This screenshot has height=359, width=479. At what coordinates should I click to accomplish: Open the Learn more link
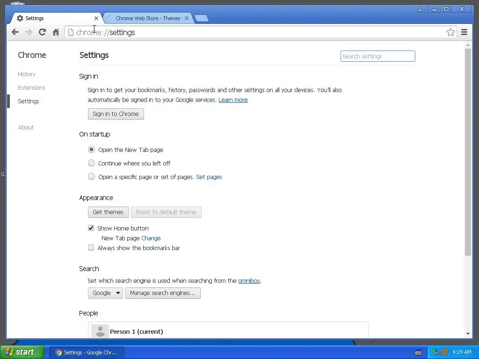point(233,100)
